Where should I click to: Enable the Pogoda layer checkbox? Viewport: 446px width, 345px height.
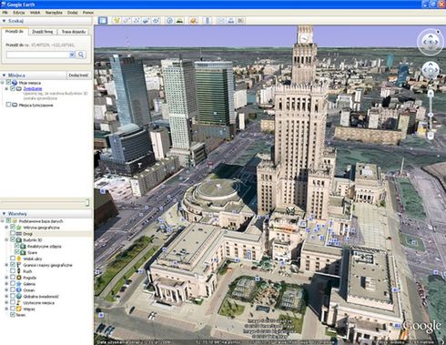point(13,278)
